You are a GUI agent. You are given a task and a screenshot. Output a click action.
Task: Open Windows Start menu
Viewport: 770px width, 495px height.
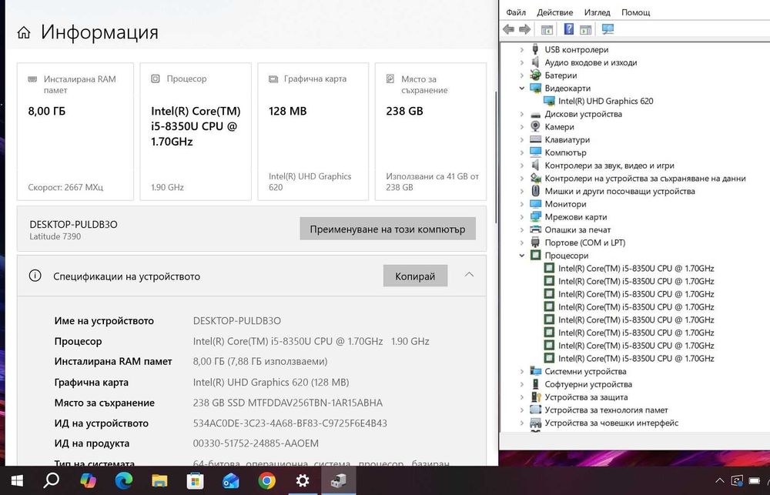(x=17, y=481)
